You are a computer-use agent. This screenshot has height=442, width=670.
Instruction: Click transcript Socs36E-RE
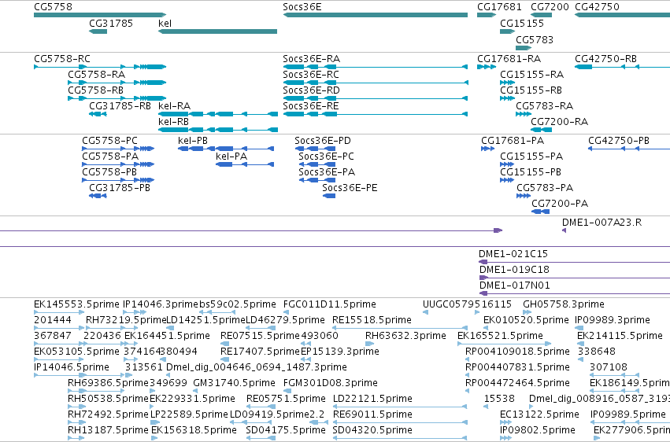(376, 114)
